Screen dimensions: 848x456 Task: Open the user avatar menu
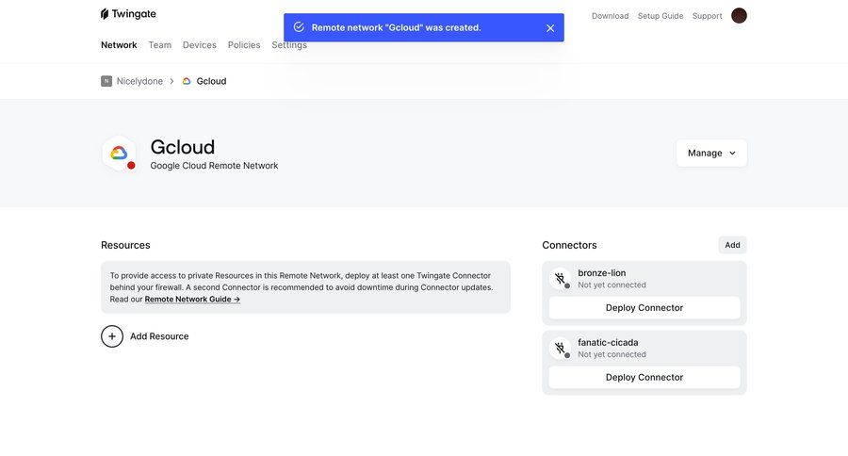pyautogui.click(x=739, y=16)
